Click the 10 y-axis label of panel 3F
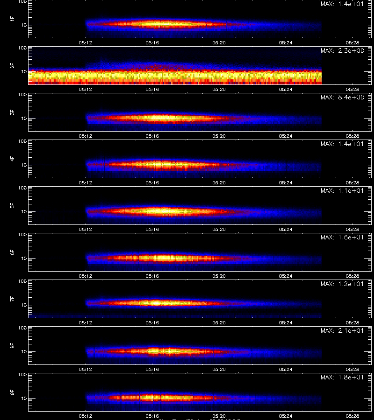Viewport: 374px width, 420px height. pyautogui.click(x=24, y=119)
